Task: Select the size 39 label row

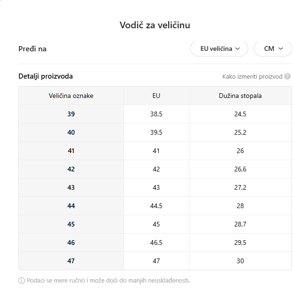Action: coord(71,114)
